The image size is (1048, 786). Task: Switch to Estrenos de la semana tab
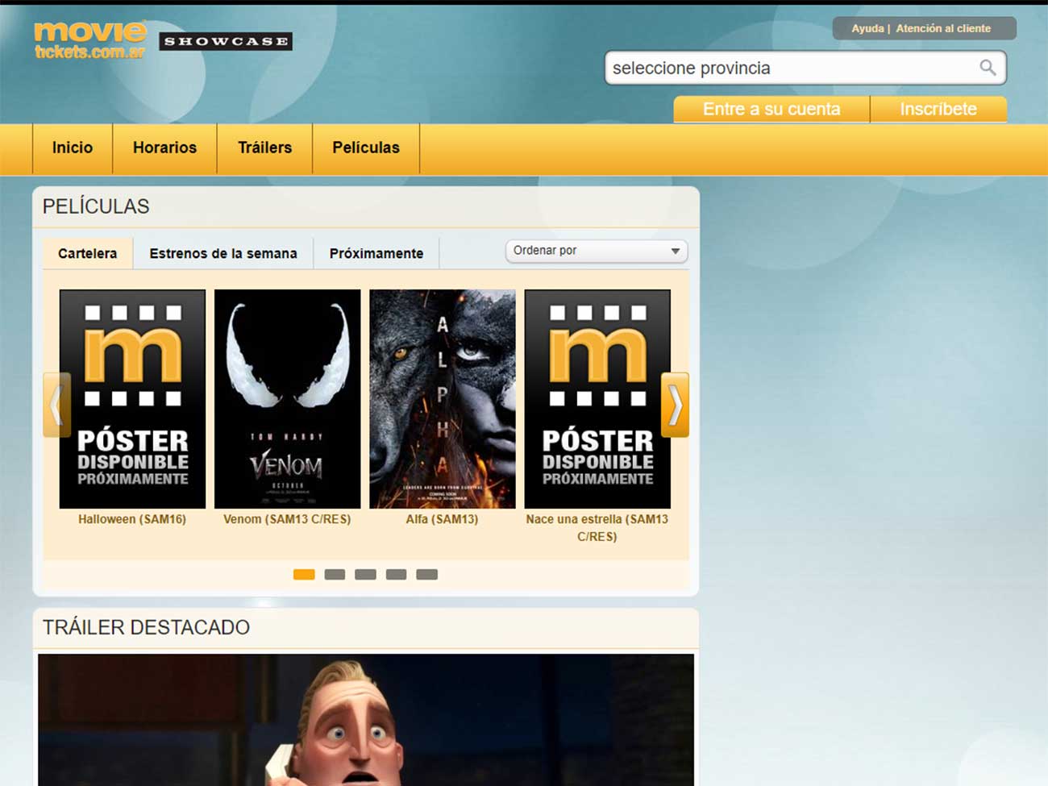point(223,253)
